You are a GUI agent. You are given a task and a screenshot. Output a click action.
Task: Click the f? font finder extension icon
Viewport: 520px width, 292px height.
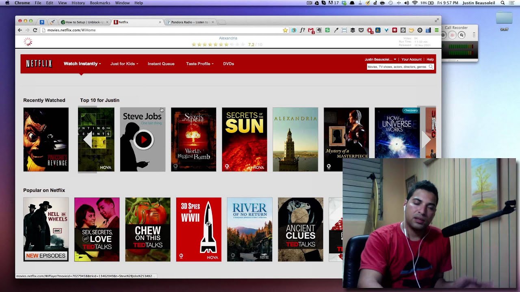click(x=302, y=30)
